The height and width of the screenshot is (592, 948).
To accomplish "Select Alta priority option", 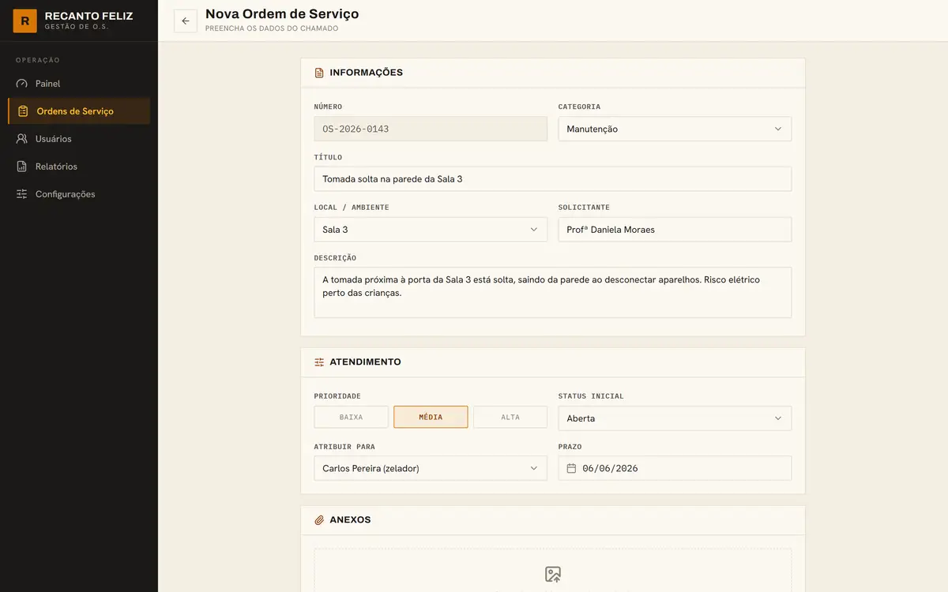I will (510, 417).
